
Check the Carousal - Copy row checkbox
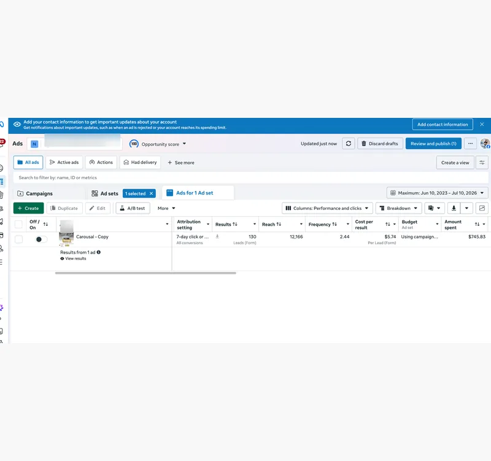19,239
